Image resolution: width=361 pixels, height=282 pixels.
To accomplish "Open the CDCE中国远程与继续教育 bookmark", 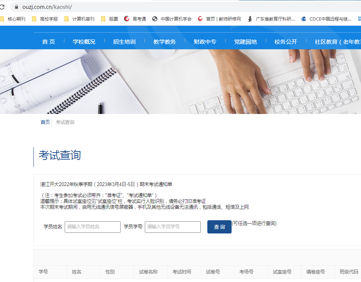I will pos(326,19).
